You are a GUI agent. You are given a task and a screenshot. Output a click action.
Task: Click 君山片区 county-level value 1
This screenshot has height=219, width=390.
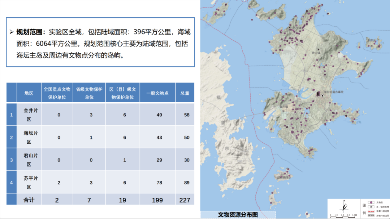[124, 160]
